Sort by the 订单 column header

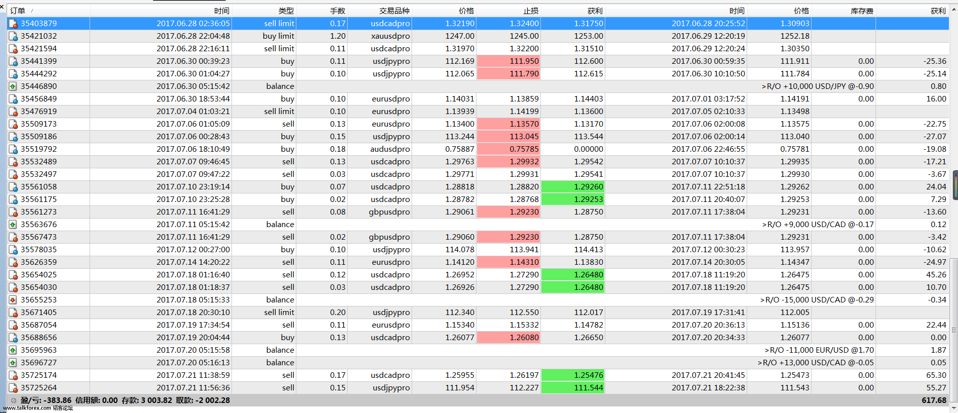[49, 11]
